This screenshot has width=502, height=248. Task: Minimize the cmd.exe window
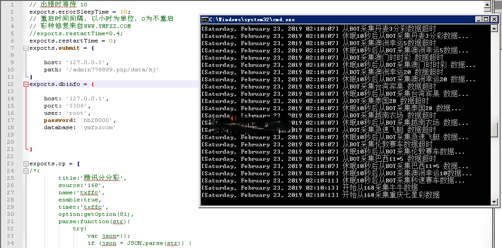(478, 19)
